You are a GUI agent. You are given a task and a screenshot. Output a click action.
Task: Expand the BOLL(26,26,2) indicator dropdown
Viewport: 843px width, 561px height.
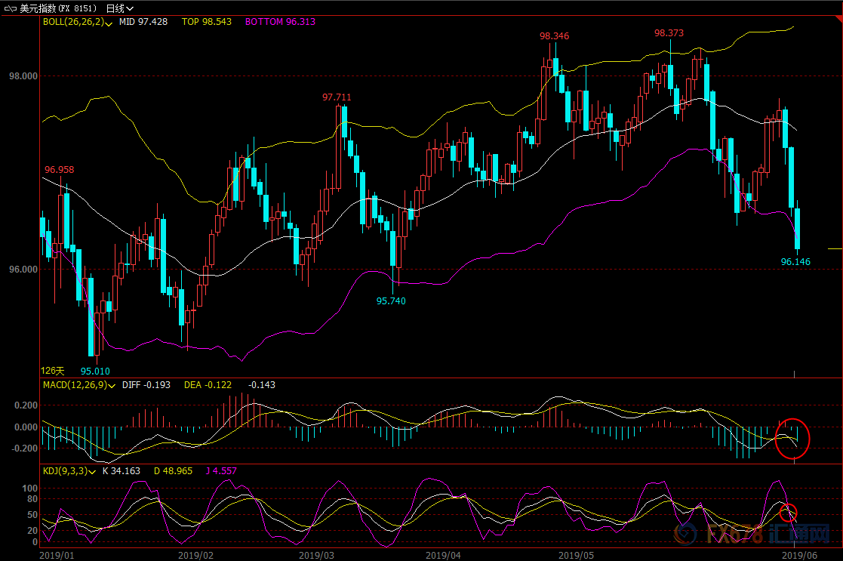[x=109, y=23]
